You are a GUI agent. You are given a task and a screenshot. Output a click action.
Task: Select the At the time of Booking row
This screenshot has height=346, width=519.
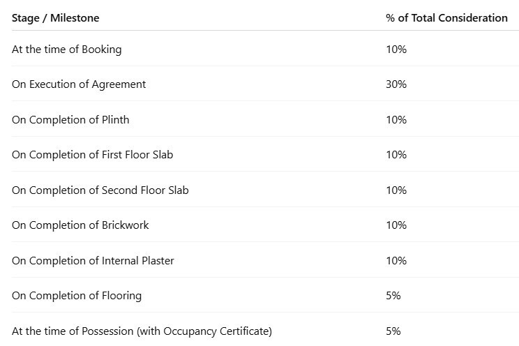(x=265, y=50)
